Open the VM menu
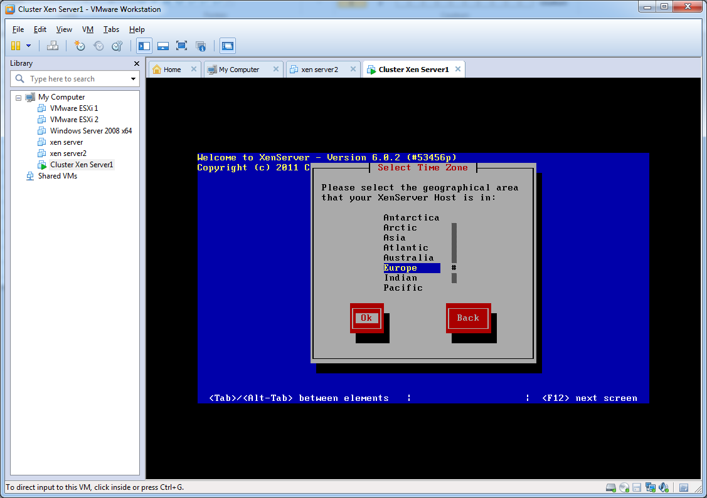 coord(88,29)
